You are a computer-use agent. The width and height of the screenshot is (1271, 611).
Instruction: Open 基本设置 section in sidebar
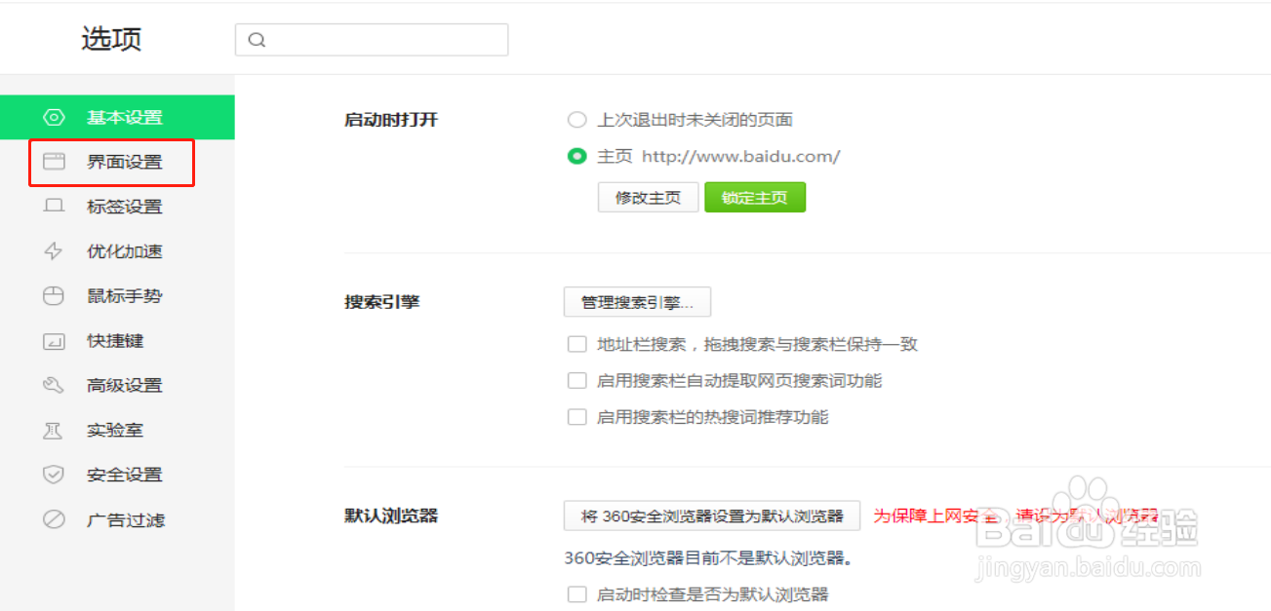[x=117, y=117]
